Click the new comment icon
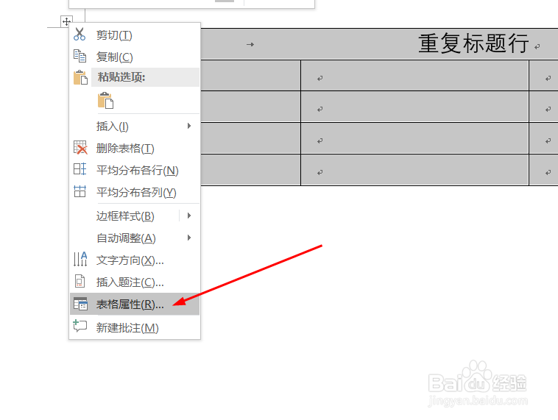 [80, 326]
